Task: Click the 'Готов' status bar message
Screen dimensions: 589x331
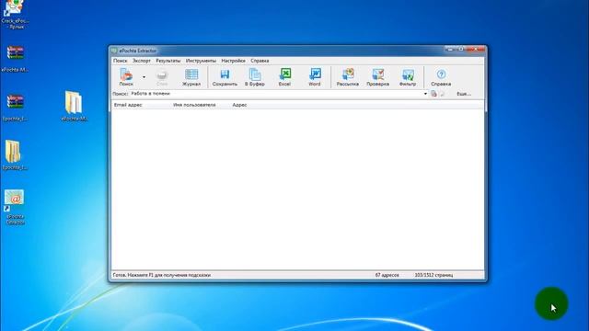Action: (x=162, y=275)
